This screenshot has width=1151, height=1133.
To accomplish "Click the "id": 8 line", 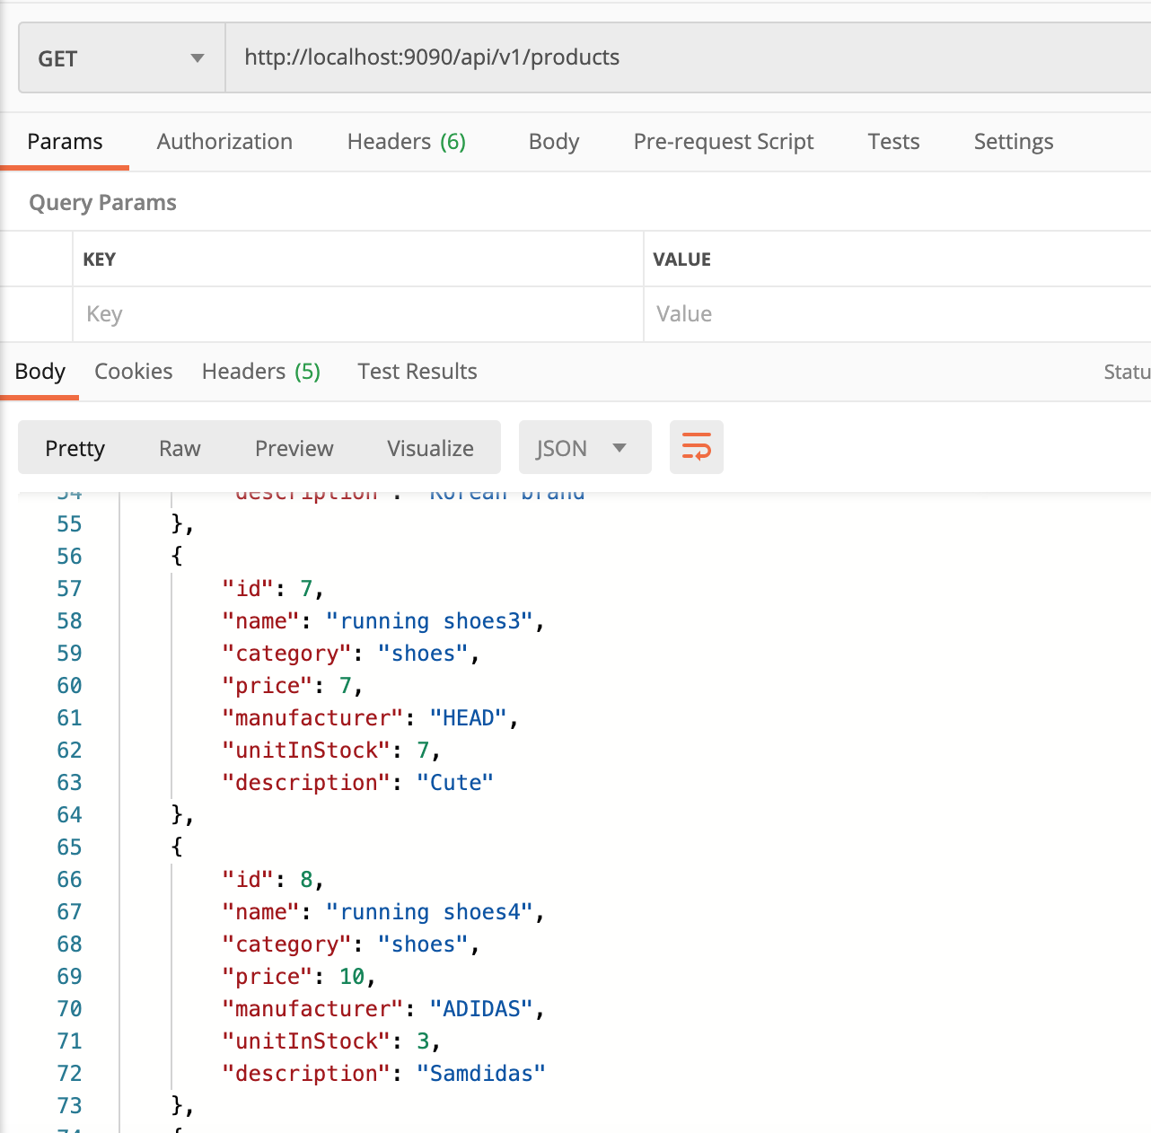I will (x=273, y=880).
